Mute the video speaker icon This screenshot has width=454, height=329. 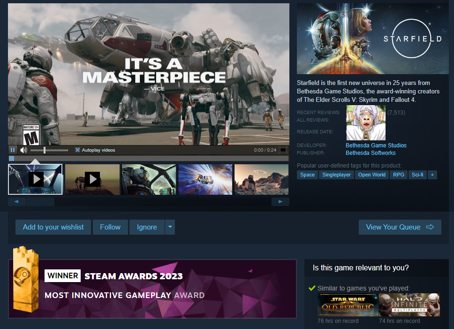point(23,150)
